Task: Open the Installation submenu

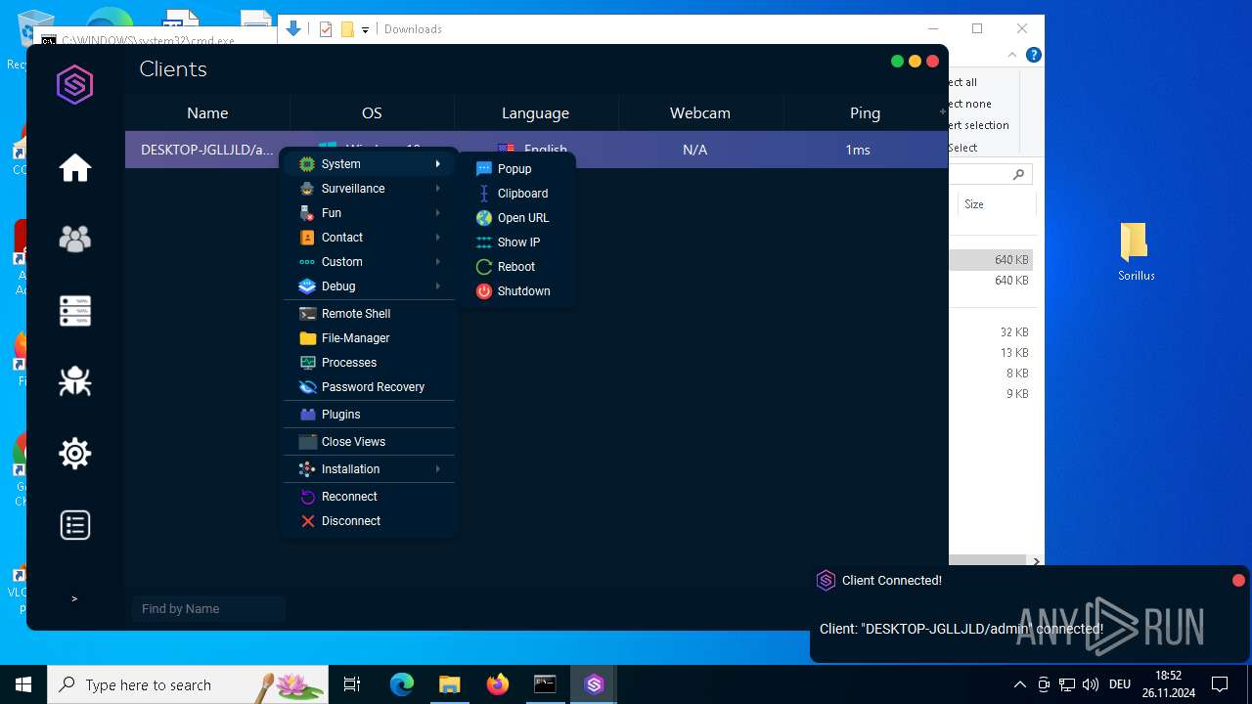Action: pyautogui.click(x=370, y=469)
